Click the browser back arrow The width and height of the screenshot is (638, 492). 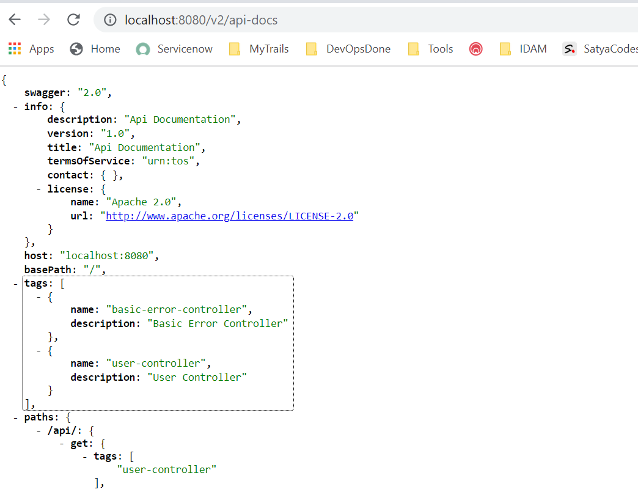(x=15, y=20)
